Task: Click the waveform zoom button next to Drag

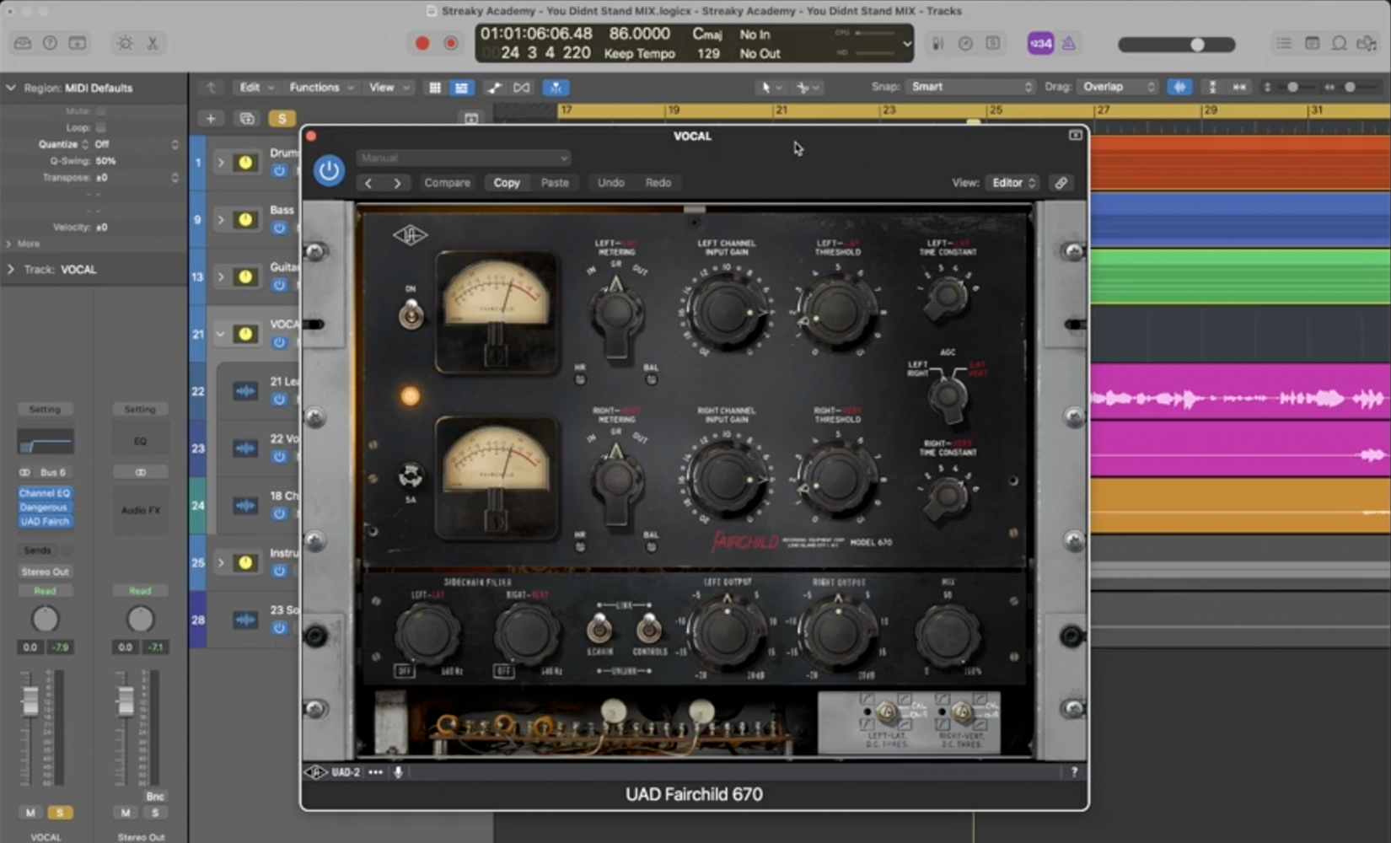Action: [x=1179, y=87]
